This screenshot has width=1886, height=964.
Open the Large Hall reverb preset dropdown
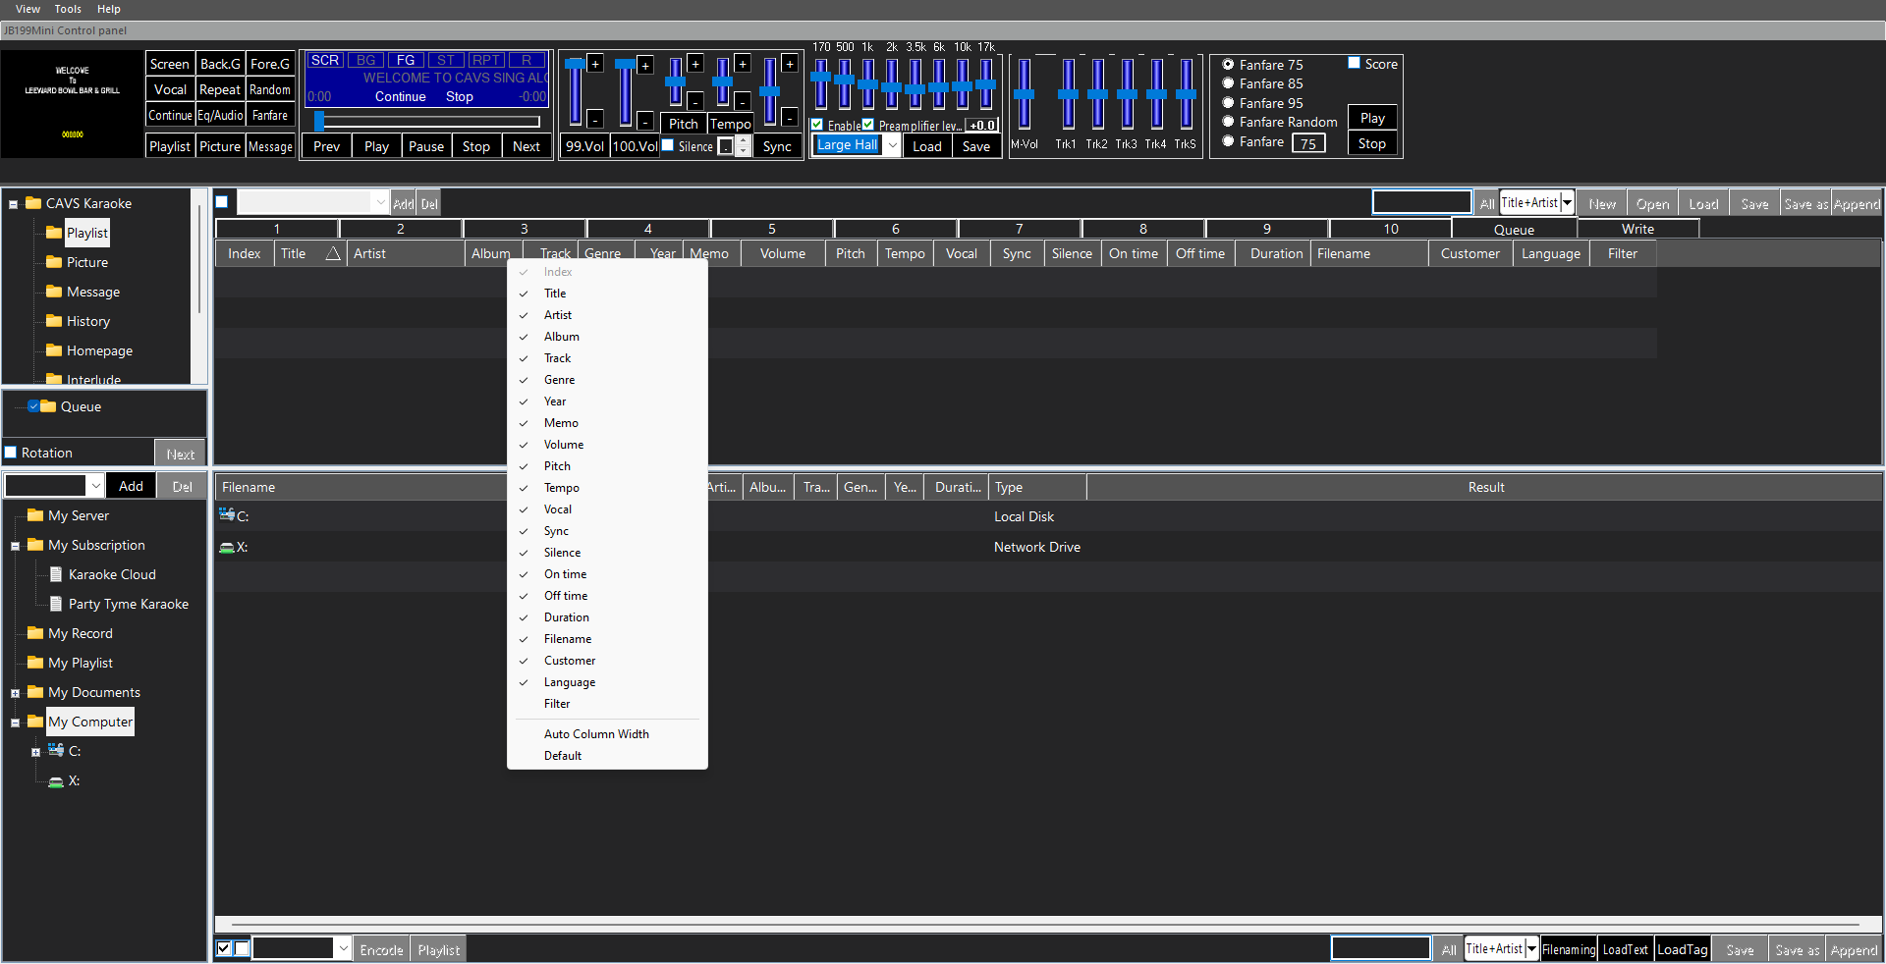coord(892,145)
